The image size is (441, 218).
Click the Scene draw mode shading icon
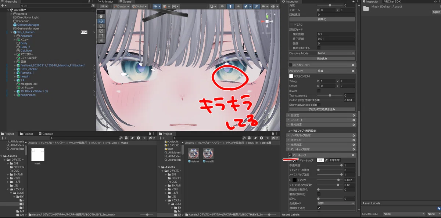point(213,6)
